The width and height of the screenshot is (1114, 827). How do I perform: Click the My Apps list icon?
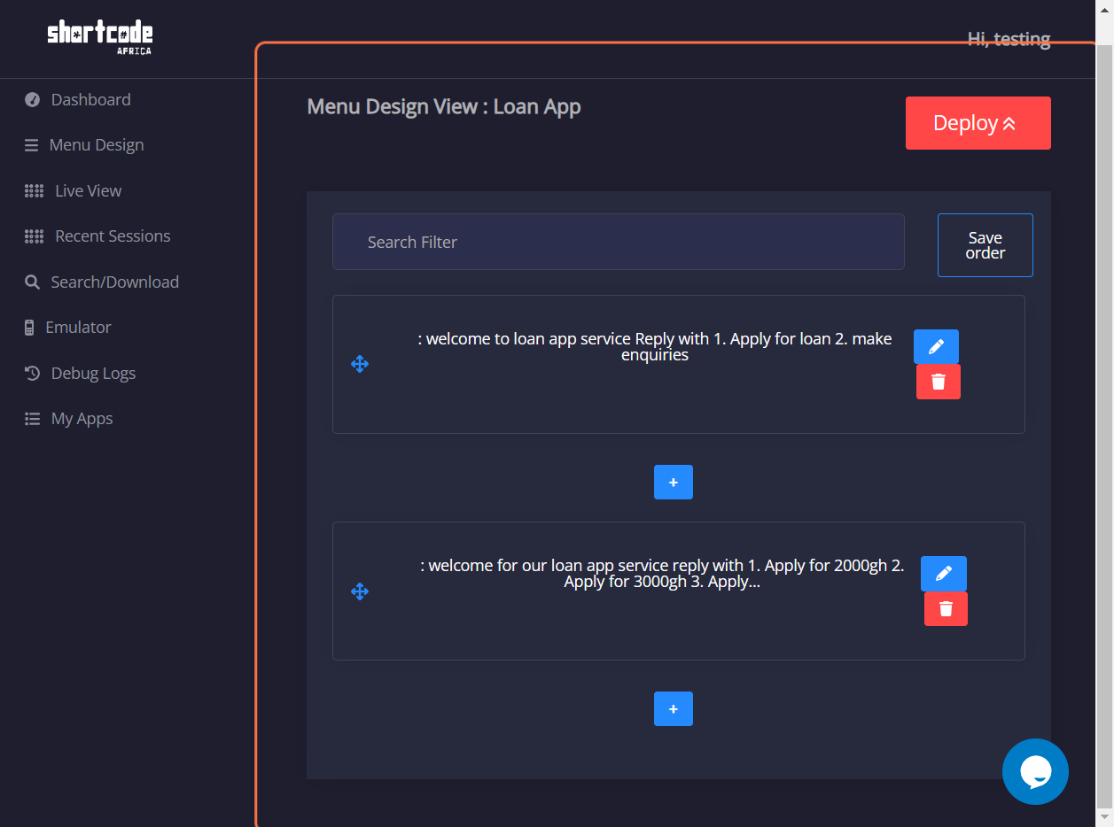32,419
